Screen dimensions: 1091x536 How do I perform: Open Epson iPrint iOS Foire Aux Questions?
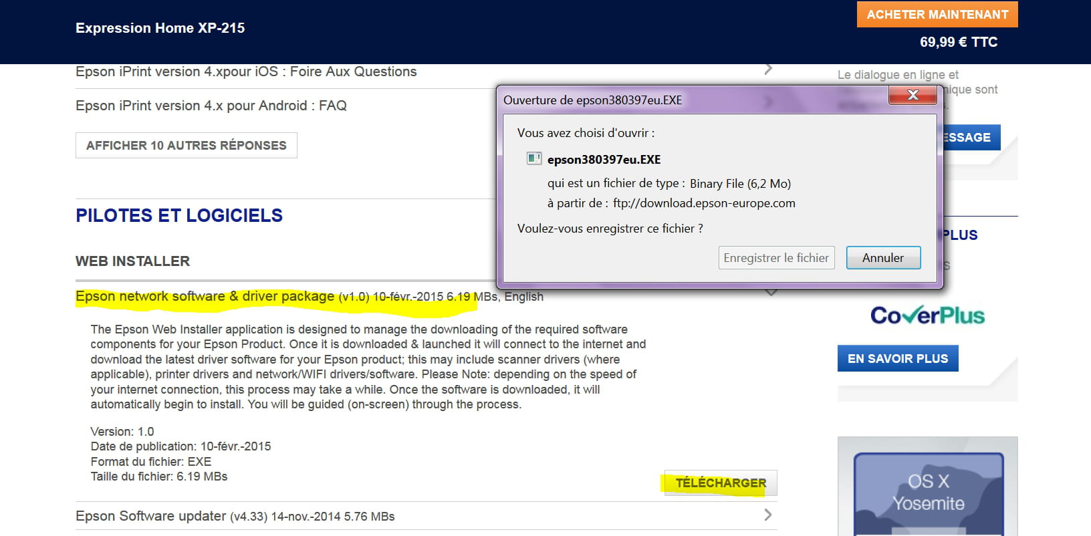246,72
